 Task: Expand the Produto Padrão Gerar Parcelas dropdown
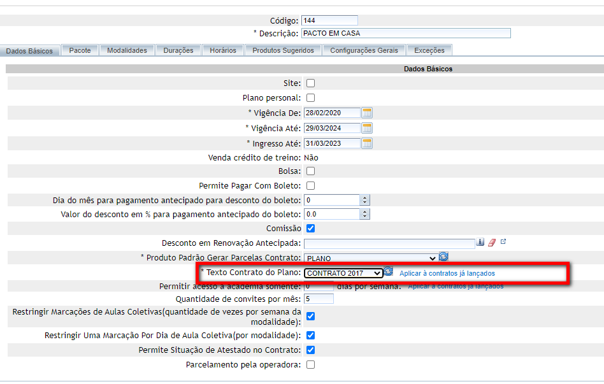tap(371, 259)
